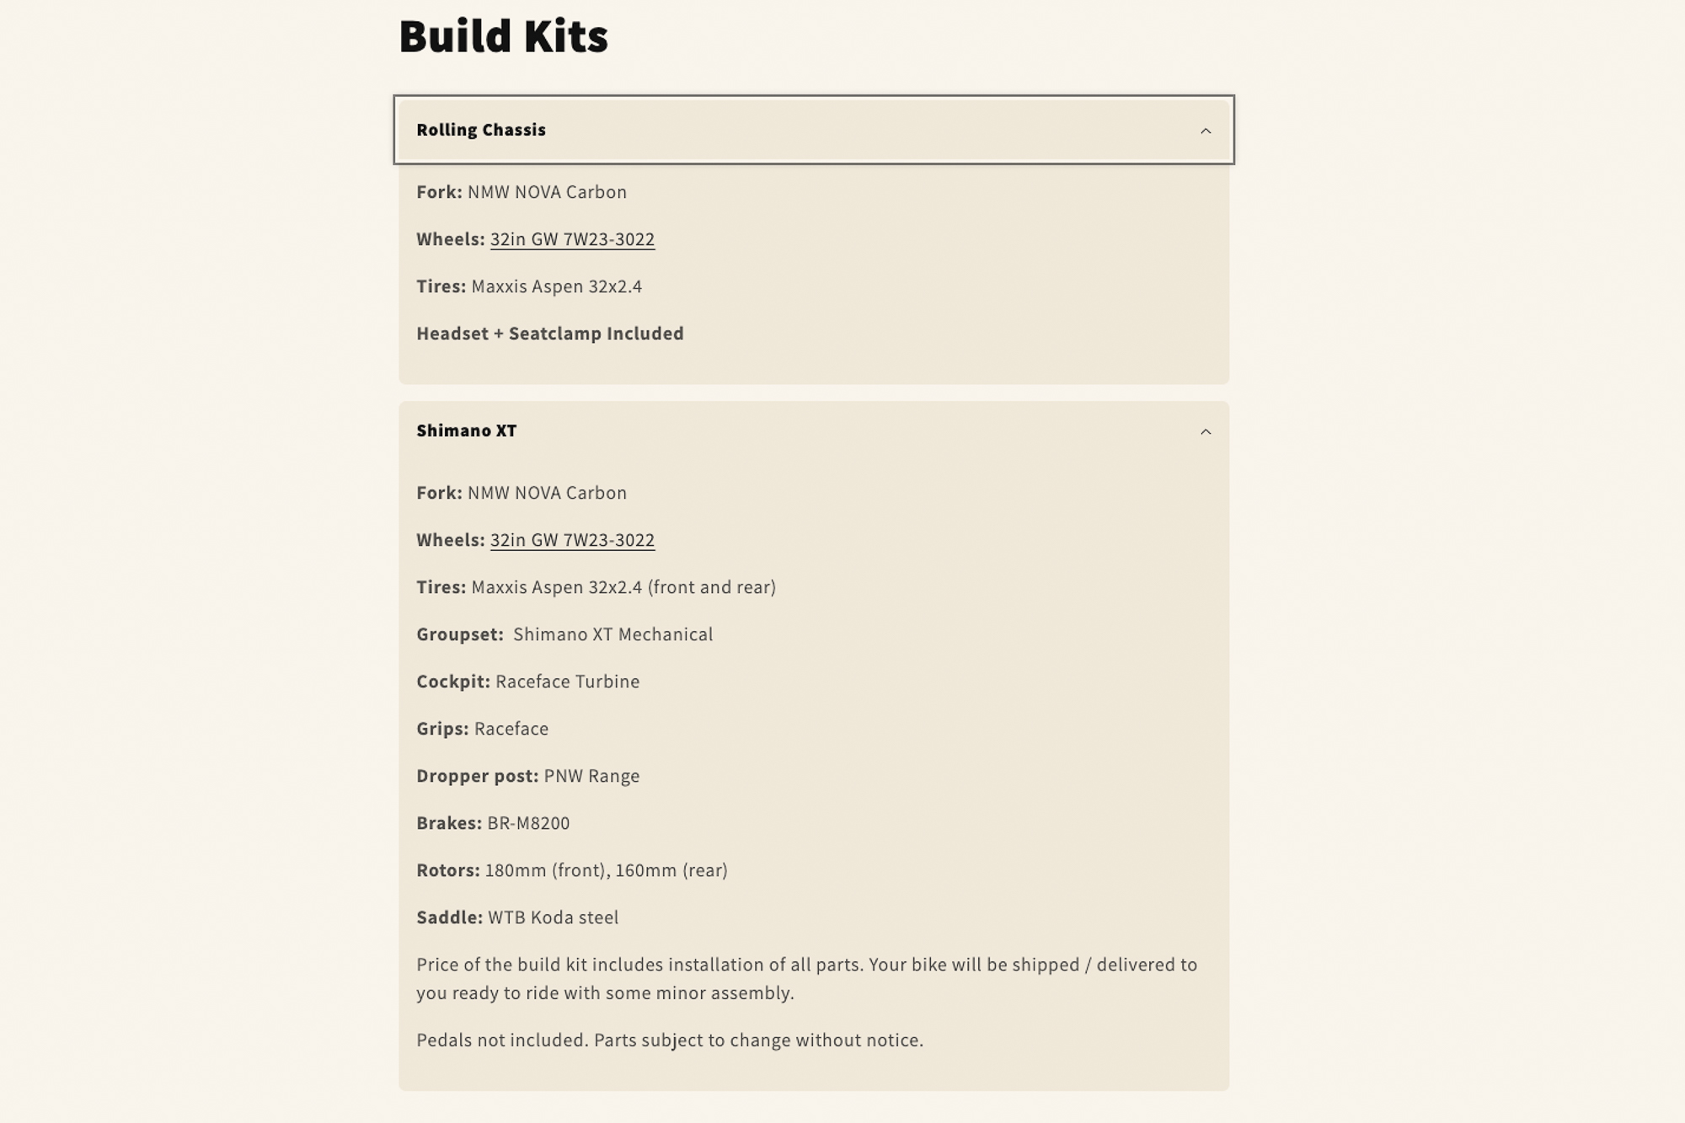The image size is (1685, 1123).
Task: Collapse the section via the Shimano XT title
Action: pyautogui.click(x=467, y=430)
